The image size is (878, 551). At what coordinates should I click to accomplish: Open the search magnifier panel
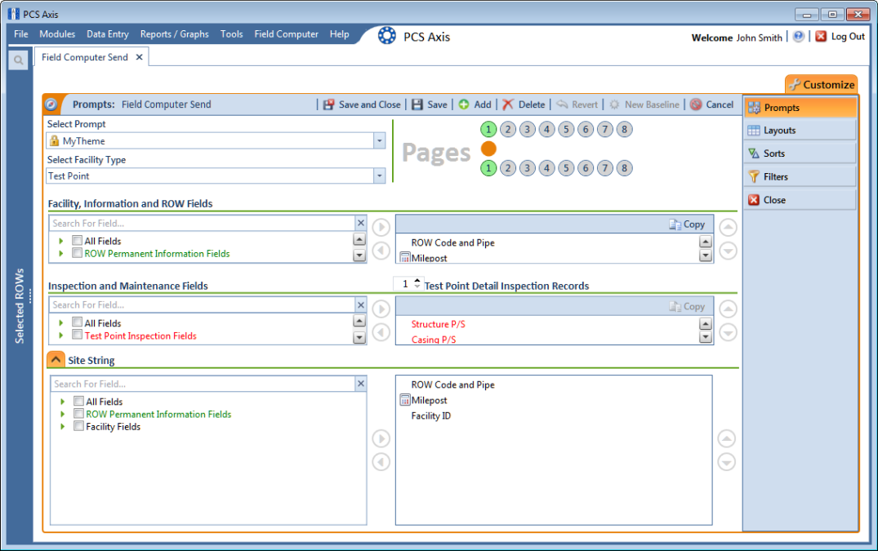(19, 60)
